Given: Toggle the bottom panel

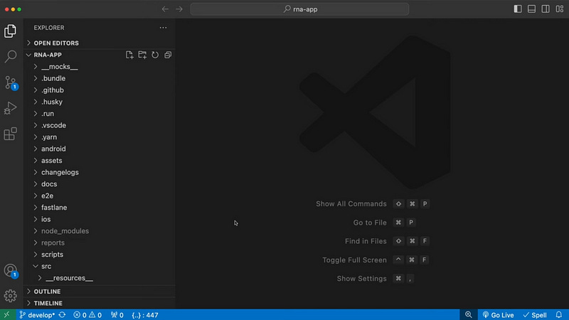Looking at the screenshot, I should [x=531, y=9].
